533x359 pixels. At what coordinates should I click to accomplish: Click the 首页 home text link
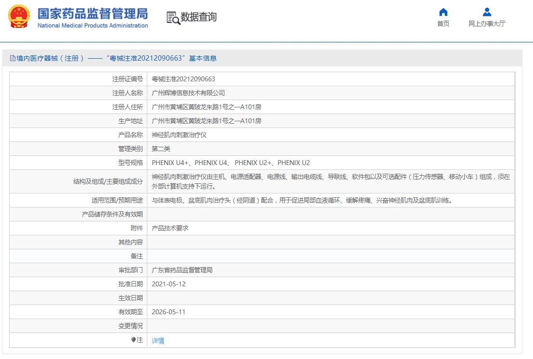[x=442, y=23]
